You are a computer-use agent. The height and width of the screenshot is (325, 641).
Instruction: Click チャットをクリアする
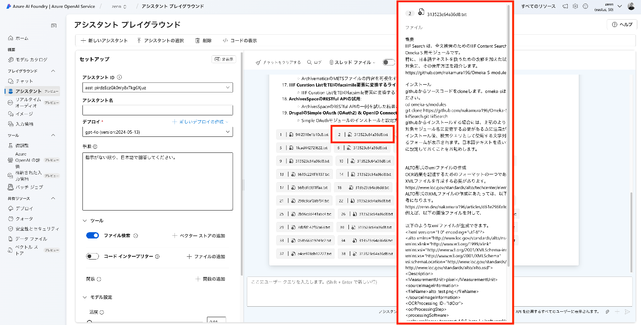pos(278,62)
